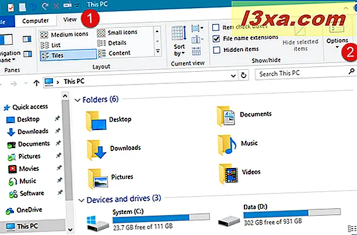This screenshot has width=357, height=235.
Task: Open the Desktop folder tile
Action: coord(108,121)
